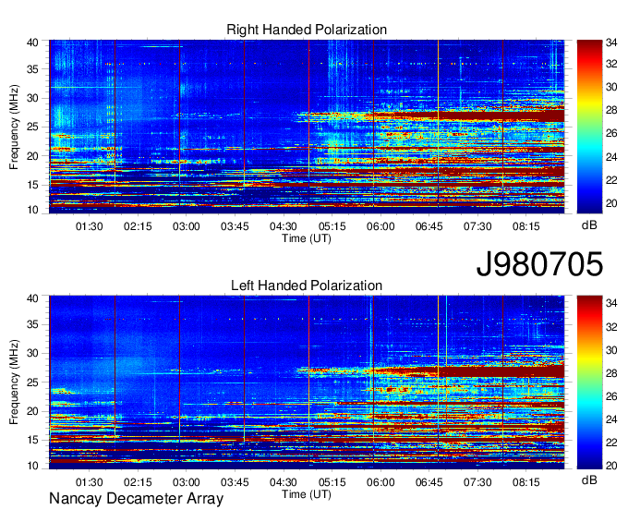Click the left-handed polarization colorbar
The height and width of the screenshot is (510, 628).
pos(589,382)
